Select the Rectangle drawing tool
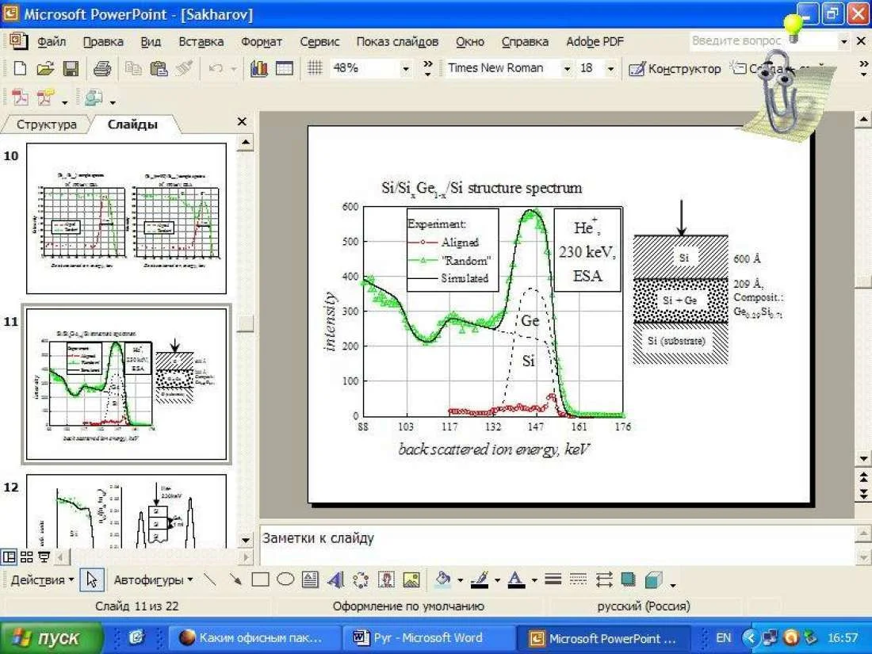This screenshot has width=872, height=654. (260, 580)
